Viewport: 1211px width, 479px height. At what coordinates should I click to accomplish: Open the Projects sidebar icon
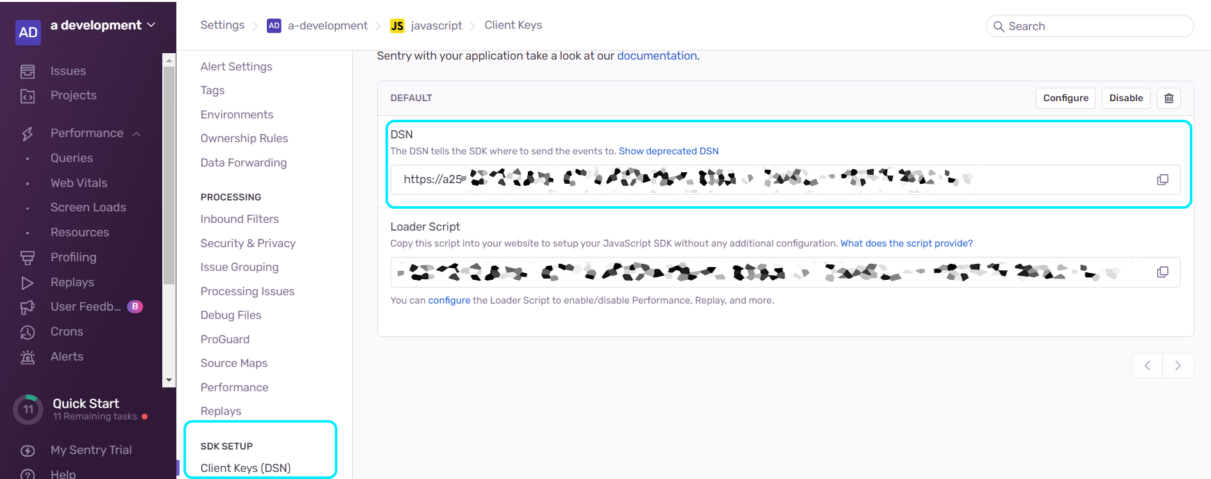[28, 96]
